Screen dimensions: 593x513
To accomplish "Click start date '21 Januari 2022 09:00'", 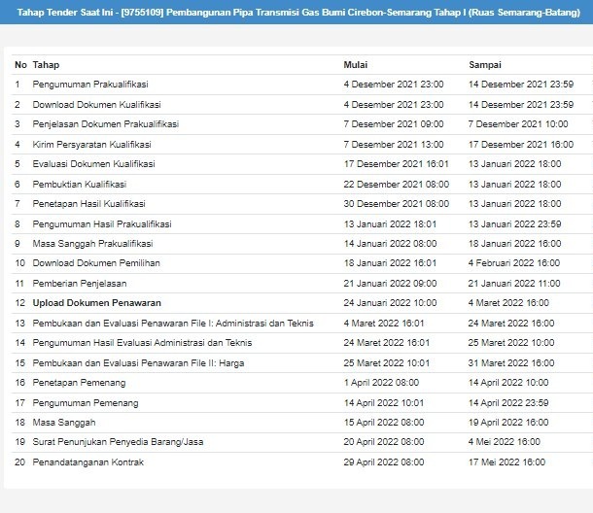I will (390, 284).
